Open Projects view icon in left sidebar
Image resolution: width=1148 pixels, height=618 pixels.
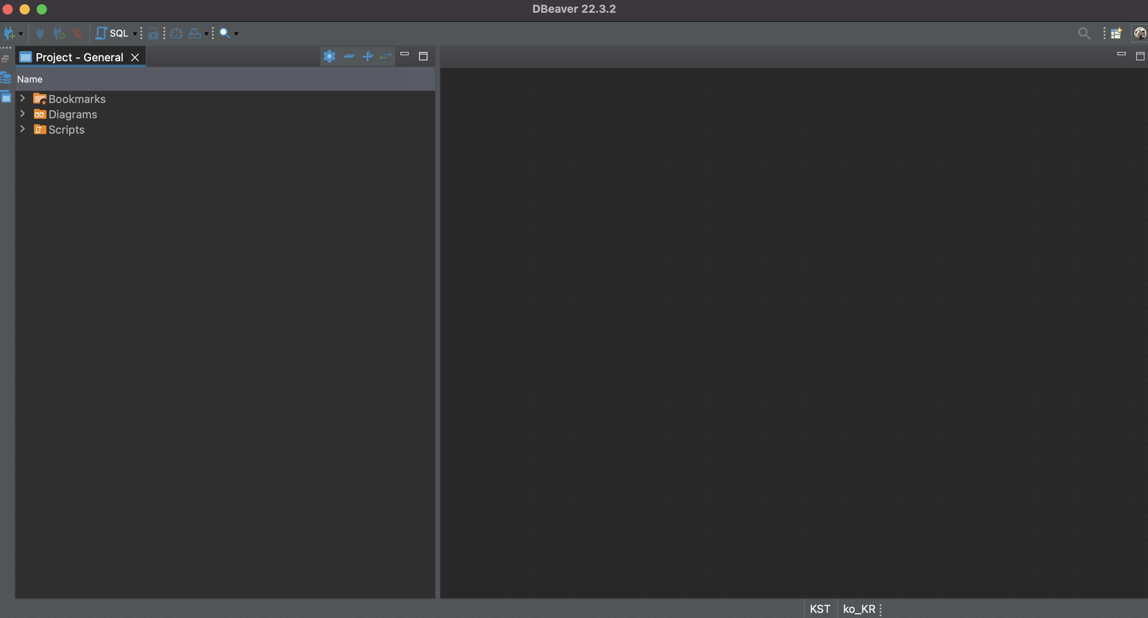(x=6, y=97)
